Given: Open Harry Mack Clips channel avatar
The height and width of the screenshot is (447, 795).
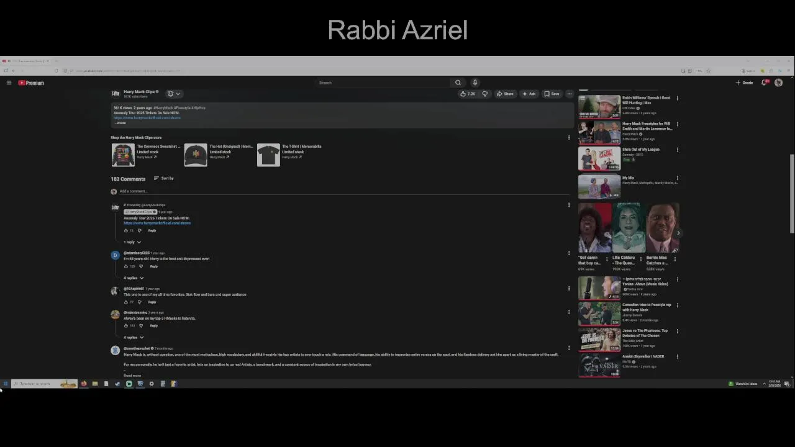Looking at the screenshot, I should [x=116, y=94].
